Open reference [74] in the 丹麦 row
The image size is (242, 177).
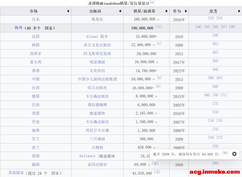[211, 120]
